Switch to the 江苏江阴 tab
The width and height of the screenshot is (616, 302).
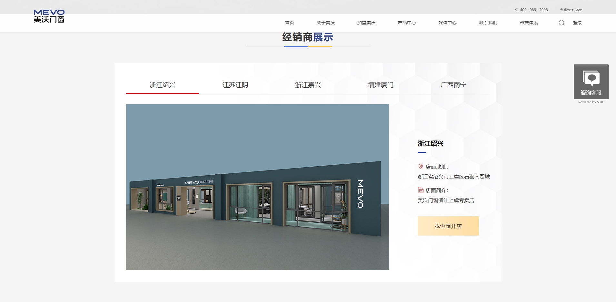pyautogui.click(x=235, y=85)
